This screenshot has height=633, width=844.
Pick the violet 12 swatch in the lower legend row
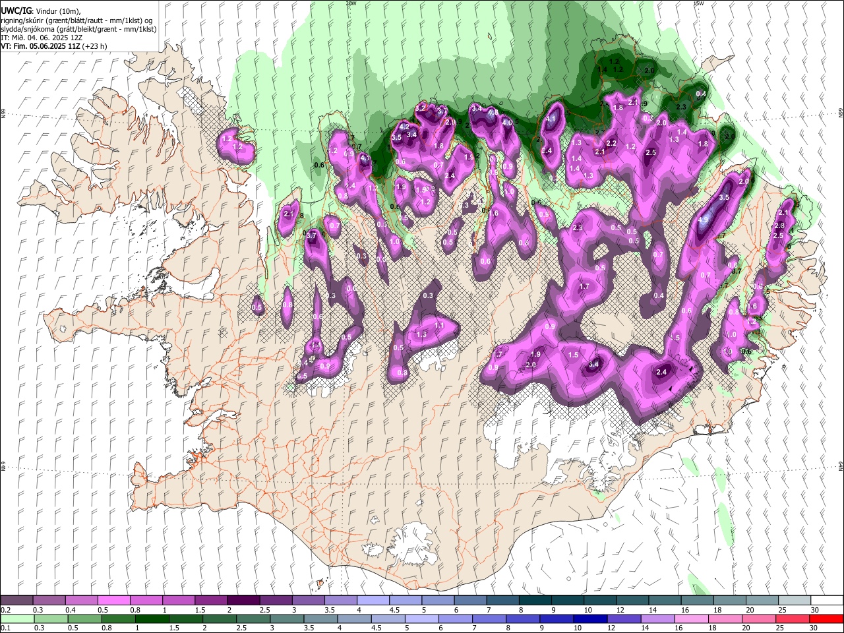pyautogui.click(x=624, y=618)
